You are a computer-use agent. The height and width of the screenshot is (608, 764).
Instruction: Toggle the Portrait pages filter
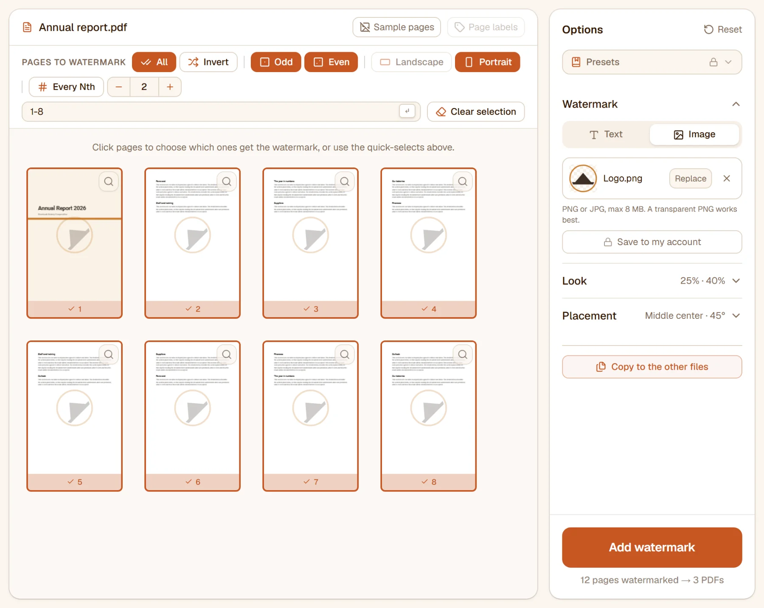(x=487, y=62)
